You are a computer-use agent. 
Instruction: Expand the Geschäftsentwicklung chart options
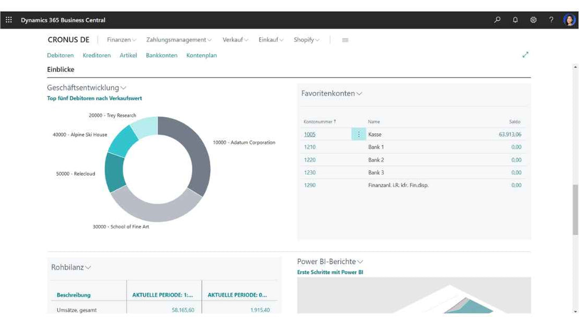coord(123,88)
